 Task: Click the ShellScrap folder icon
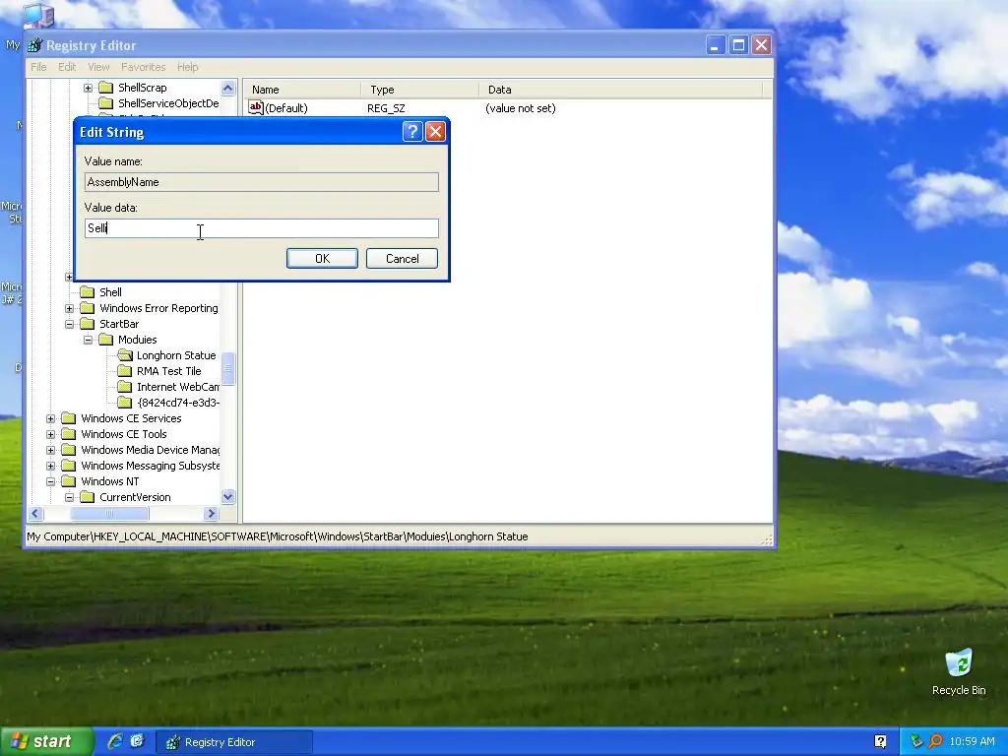(x=106, y=88)
